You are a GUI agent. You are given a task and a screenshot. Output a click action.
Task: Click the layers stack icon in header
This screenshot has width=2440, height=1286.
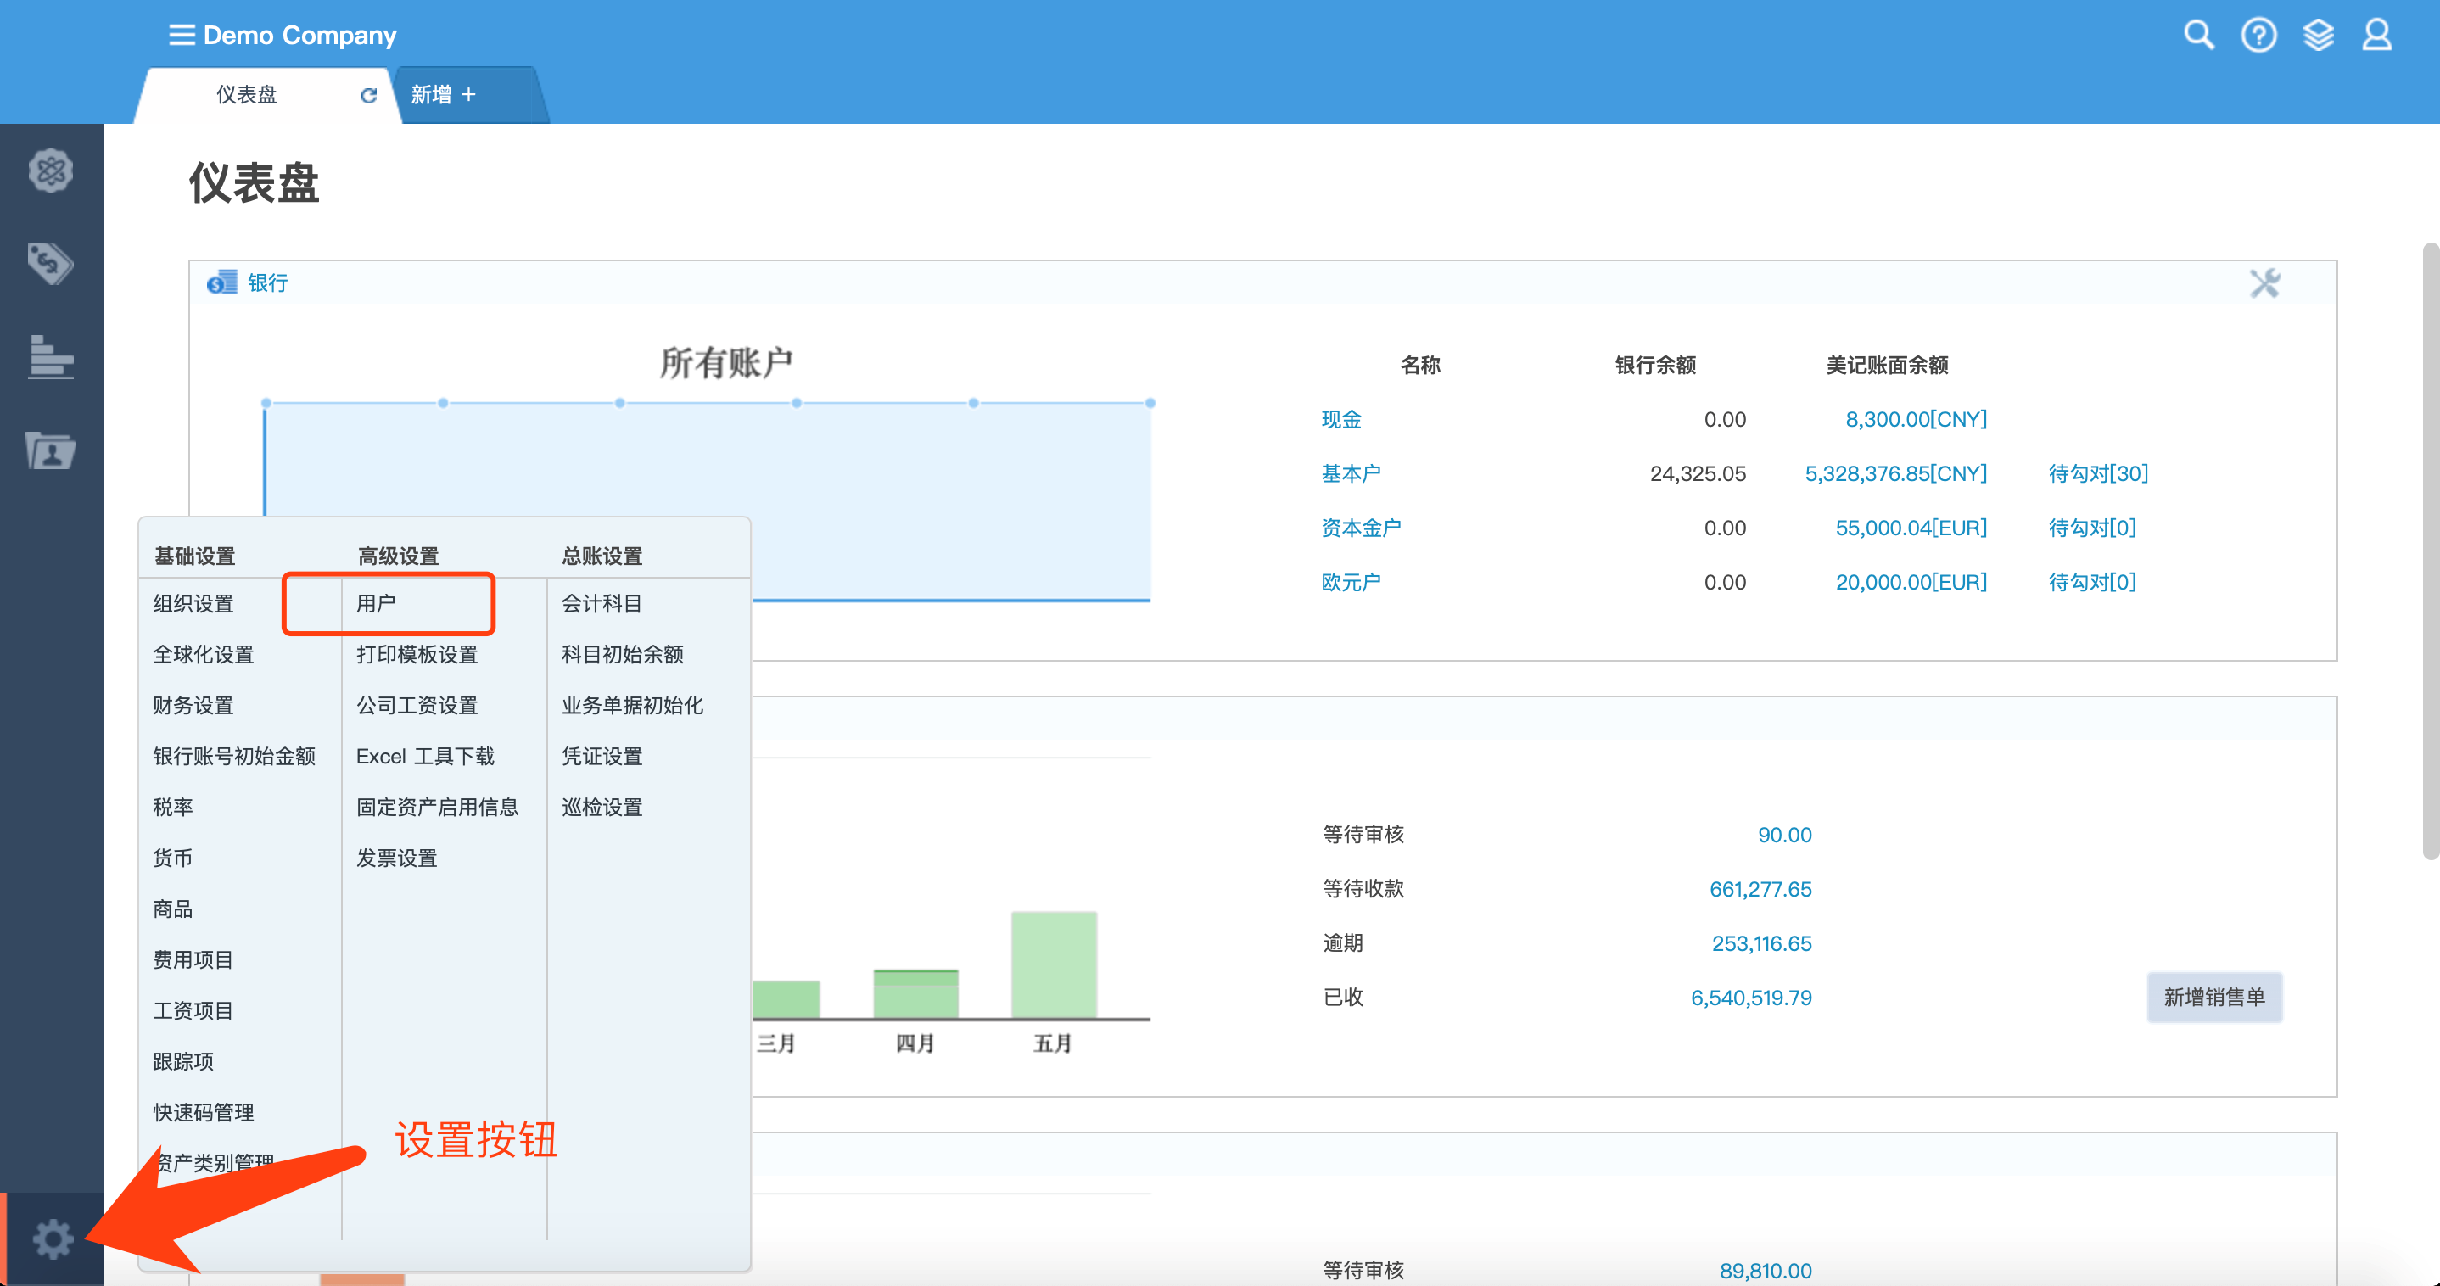tap(2318, 36)
